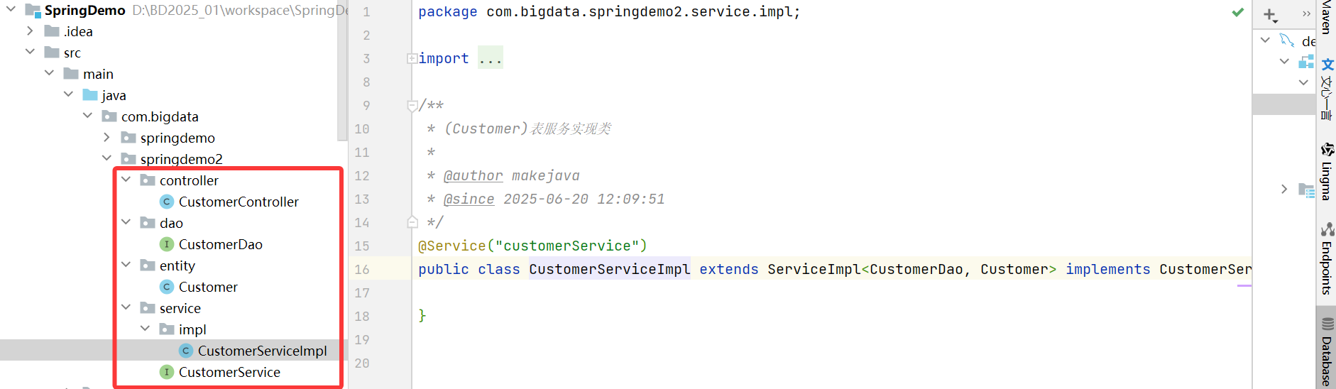Click the green checkmark inspection indicator
This screenshot has height=389, width=1336.
1238,12
